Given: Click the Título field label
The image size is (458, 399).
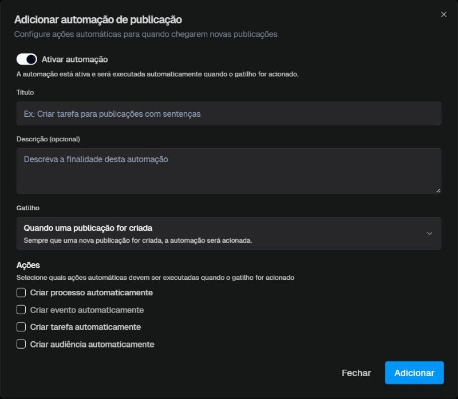Looking at the screenshot, I should [25, 92].
